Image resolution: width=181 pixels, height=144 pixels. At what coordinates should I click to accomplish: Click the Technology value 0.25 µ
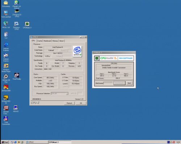[47, 56]
